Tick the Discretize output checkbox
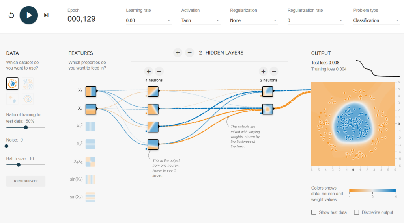Viewport: 404px width, 223px height. tap(356, 212)
